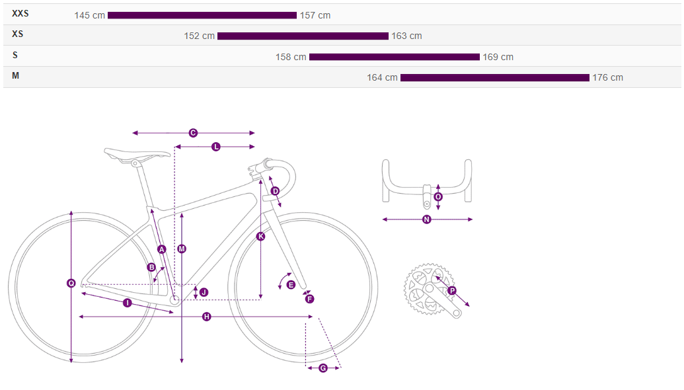Select the K measurement marker

coord(260,236)
